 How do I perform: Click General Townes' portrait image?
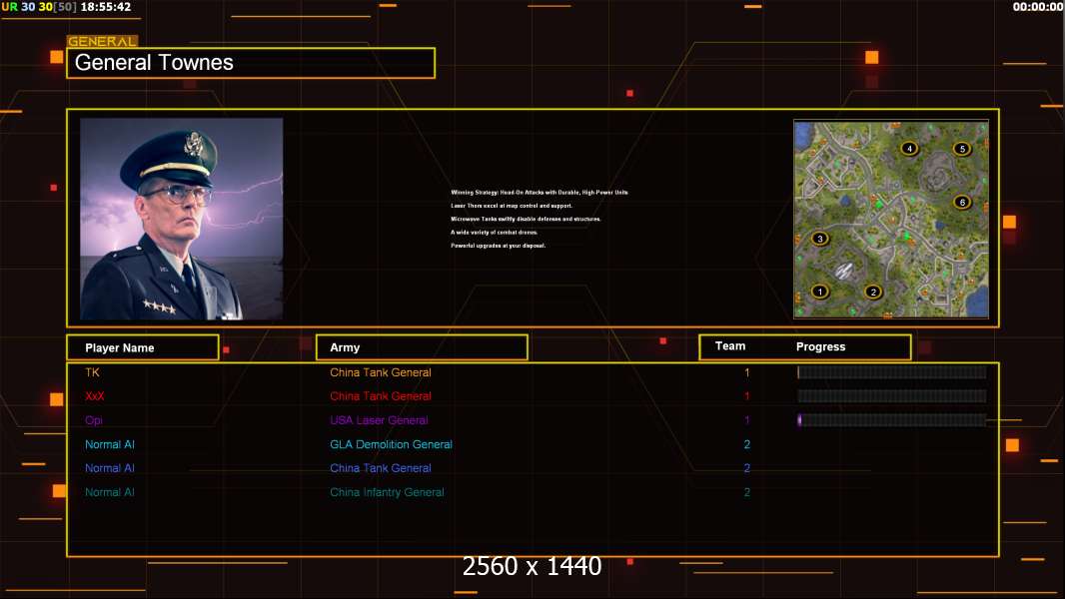coord(182,219)
